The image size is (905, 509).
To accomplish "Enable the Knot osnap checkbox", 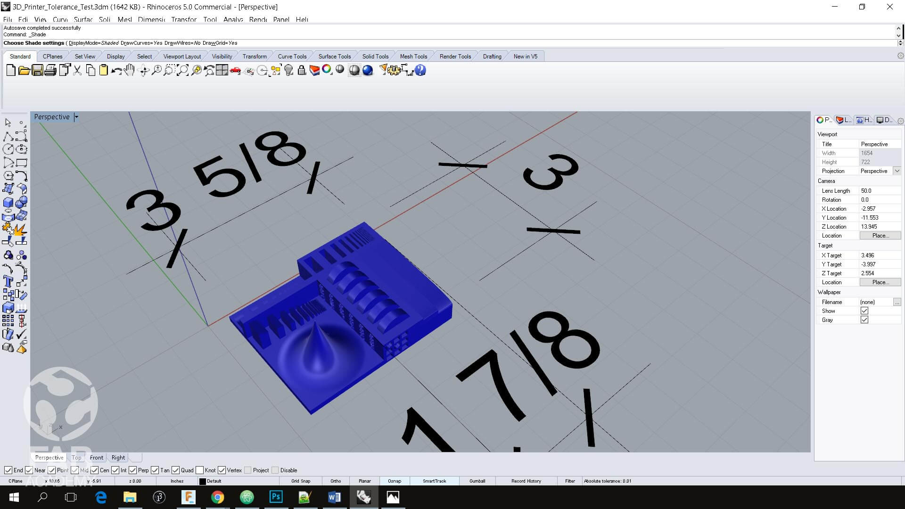I will pos(199,470).
